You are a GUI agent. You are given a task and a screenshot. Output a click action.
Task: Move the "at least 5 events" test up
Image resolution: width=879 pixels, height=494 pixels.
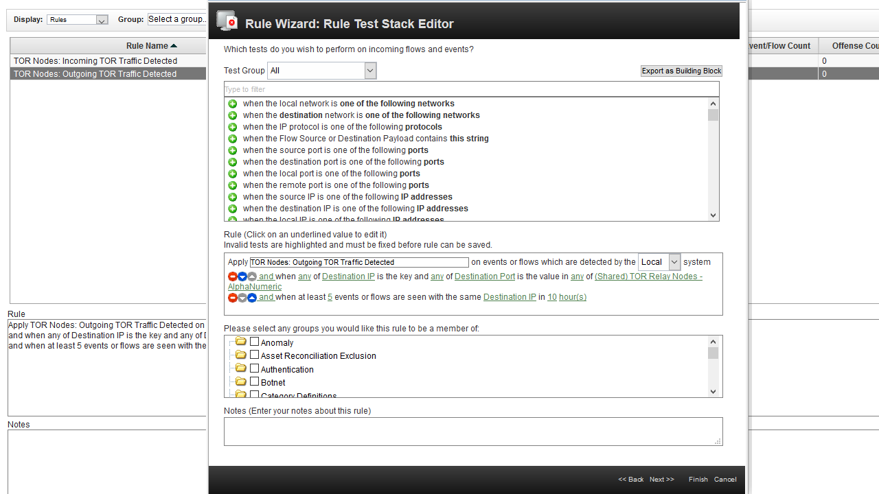pos(251,298)
